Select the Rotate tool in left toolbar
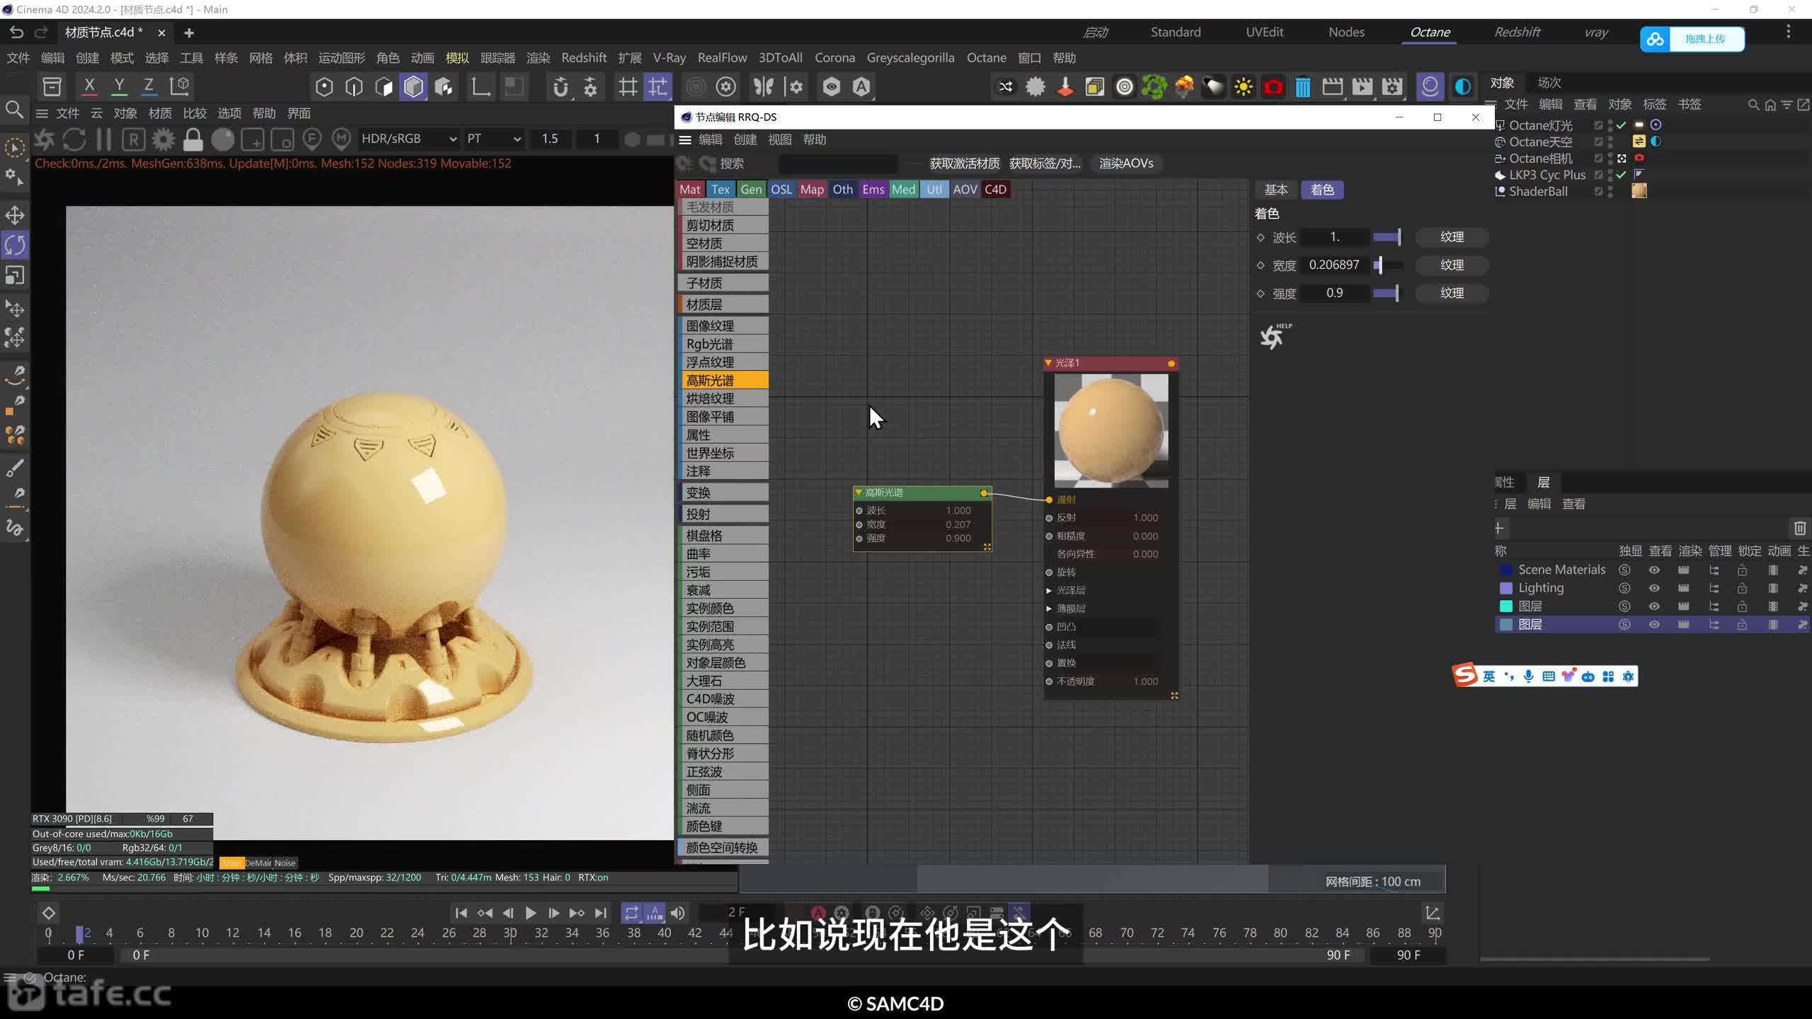 click(x=15, y=246)
